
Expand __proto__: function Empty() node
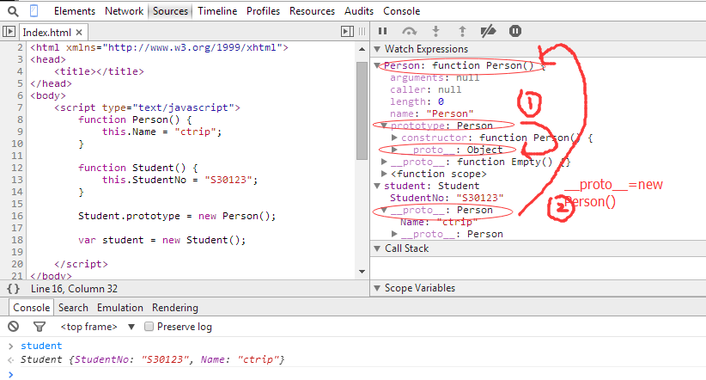[384, 162]
